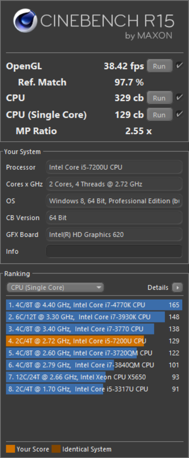Open the Details arrow button

[x=177, y=288]
